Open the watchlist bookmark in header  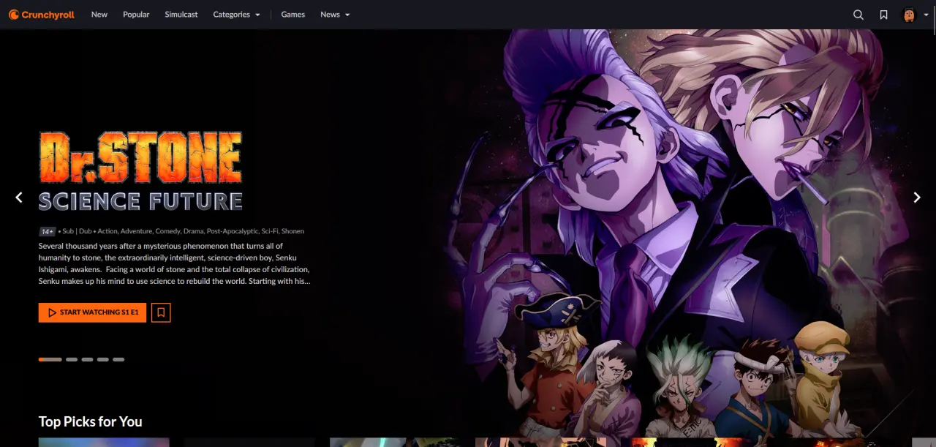pyautogui.click(x=883, y=15)
